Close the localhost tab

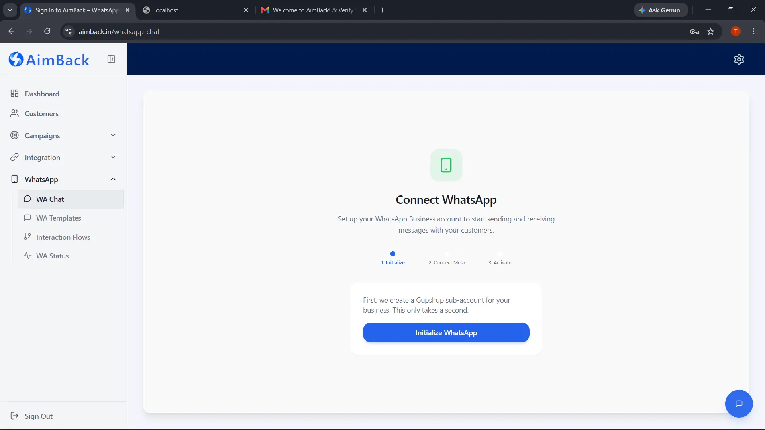click(x=246, y=10)
